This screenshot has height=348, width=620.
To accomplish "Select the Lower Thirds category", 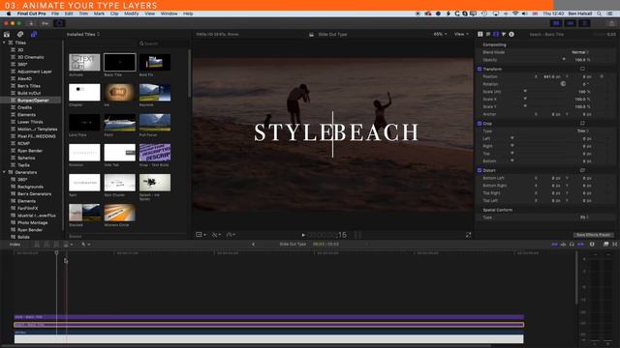I will pos(30,122).
